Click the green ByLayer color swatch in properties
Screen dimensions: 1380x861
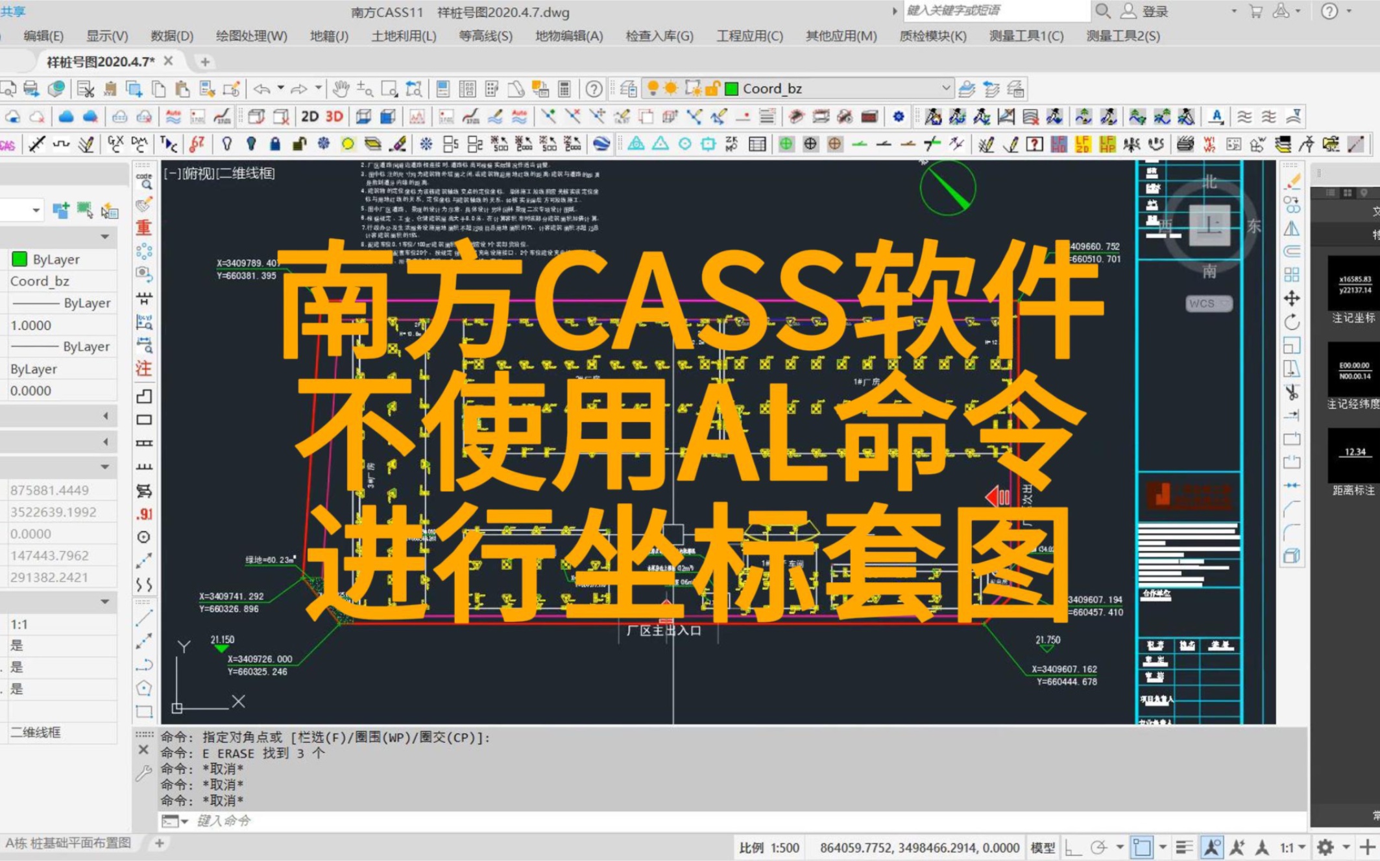pyautogui.click(x=19, y=259)
